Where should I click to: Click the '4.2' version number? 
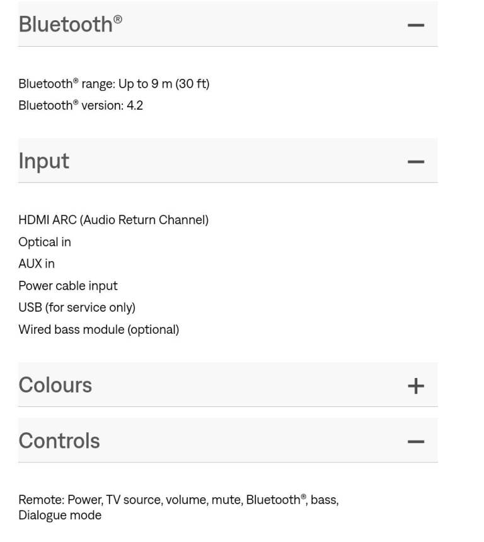[135, 105]
